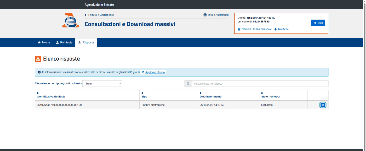The image size is (366, 151).
Task: Click the Agenzia delle Entrate logo
Action: click(71, 20)
